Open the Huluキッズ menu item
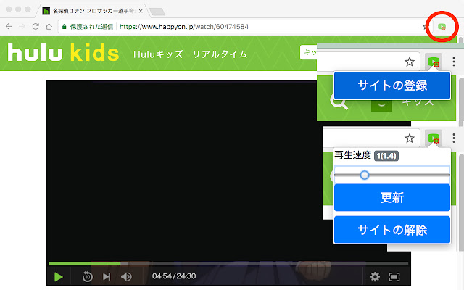 (x=158, y=54)
